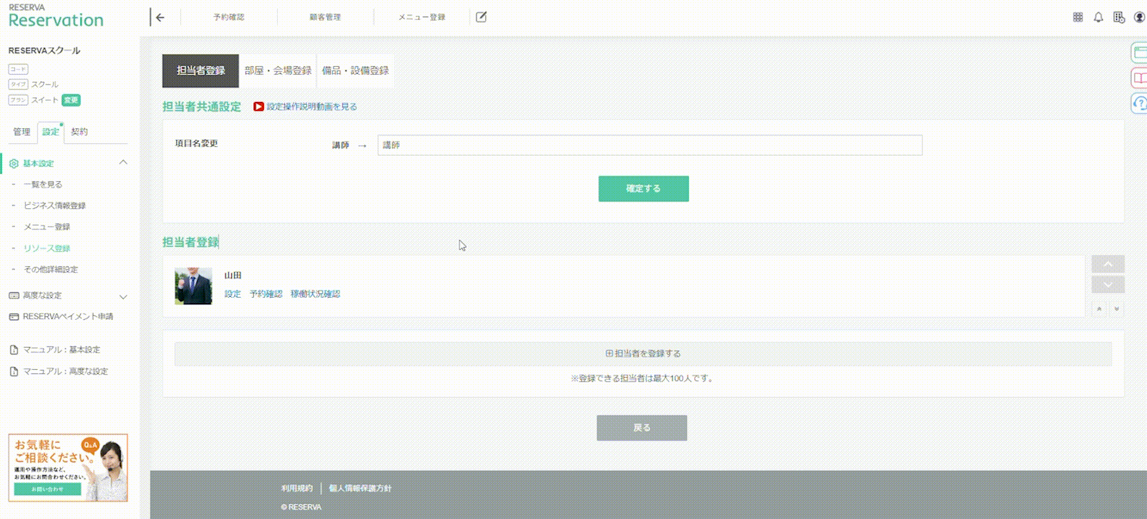This screenshot has height=519, width=1147.
Task: Open 顧客管理 in top navigation
Action: [x=325, y=17]
